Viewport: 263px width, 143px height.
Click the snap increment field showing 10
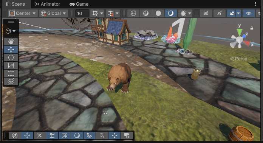tap(82, 13)
